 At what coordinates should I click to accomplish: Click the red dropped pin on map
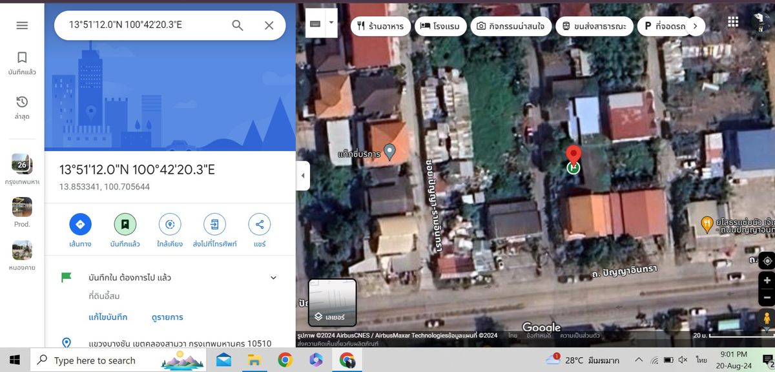click(573, 154)
